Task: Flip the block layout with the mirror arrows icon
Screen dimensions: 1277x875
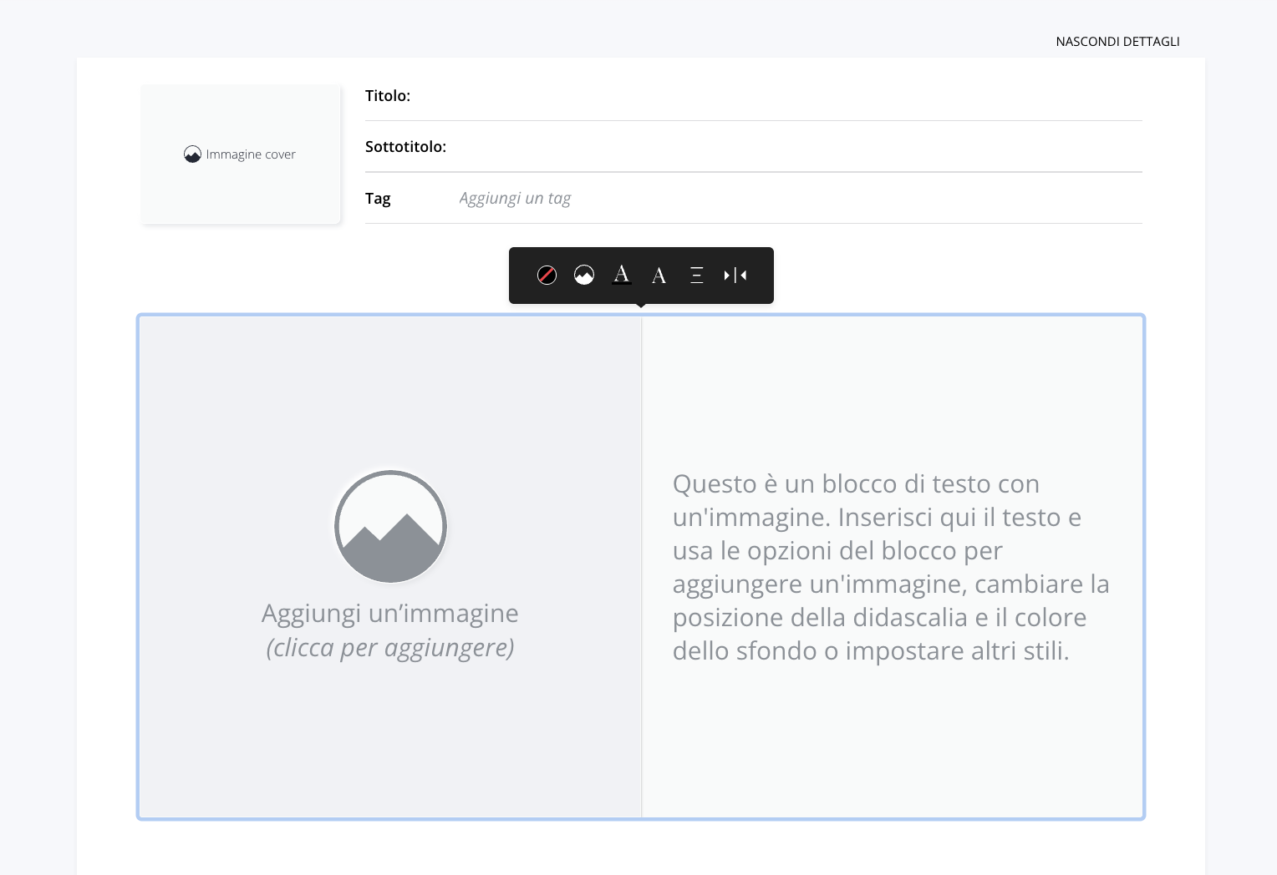Action: [735, 276]
